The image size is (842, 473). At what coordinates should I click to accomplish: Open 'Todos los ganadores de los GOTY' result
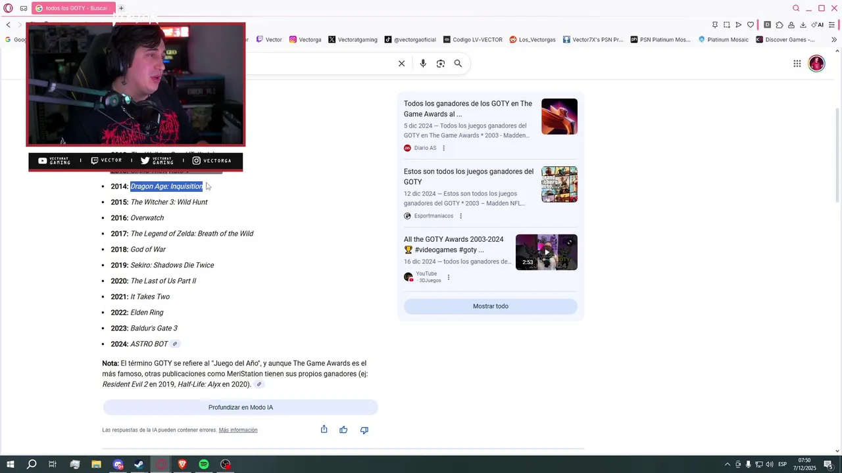(x=468, y=108)
